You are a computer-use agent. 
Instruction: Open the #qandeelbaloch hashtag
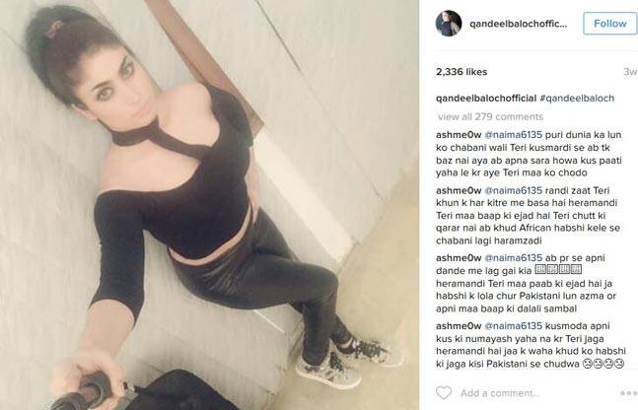point(577,98)
